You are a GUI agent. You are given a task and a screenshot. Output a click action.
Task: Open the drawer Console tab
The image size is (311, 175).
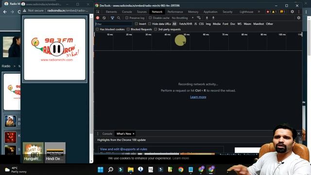[x=107, y=134]
